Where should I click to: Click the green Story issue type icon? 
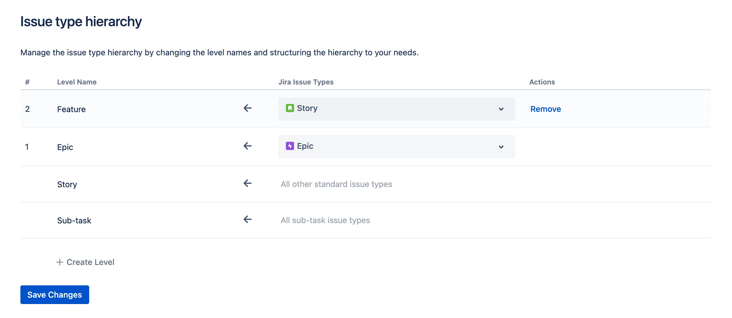point(290,108)
